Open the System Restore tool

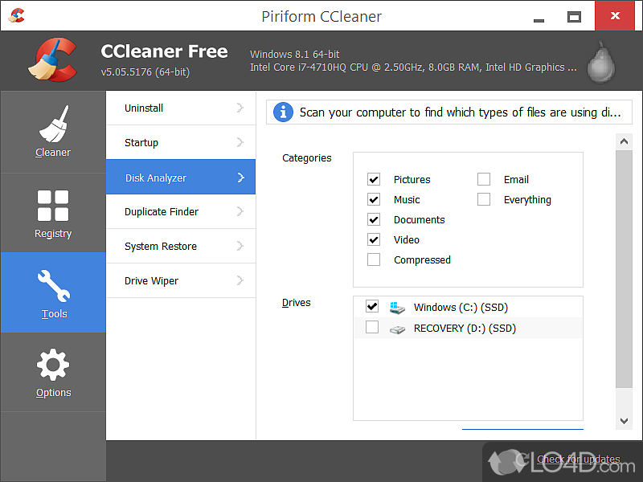click(x=181, y=246)
